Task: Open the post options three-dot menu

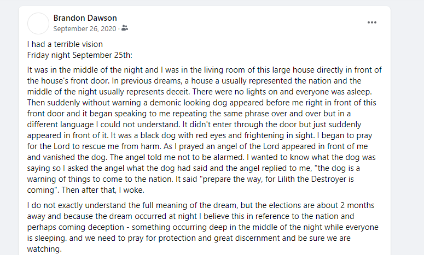Action: point(372,22)
